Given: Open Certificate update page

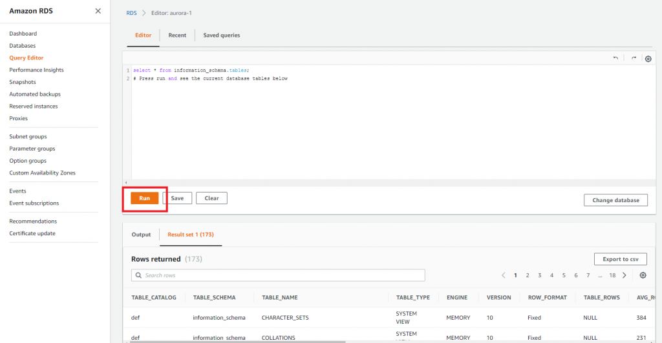Looking at the screenshot, I should click(32, 233).
